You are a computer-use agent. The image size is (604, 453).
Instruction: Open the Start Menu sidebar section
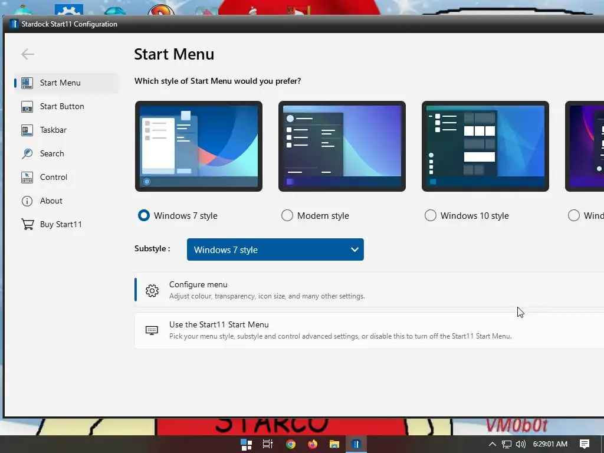coord(66,83)
